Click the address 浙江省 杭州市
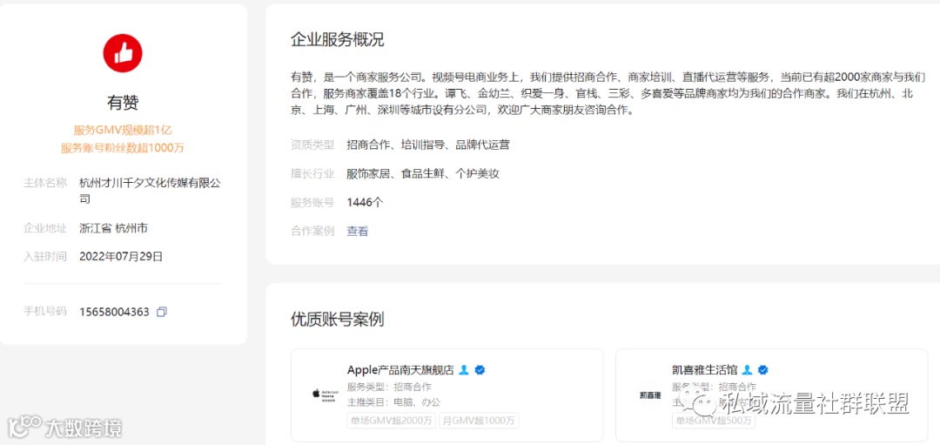This screenshot has width=940, height=445. click(x=113, y=228)
